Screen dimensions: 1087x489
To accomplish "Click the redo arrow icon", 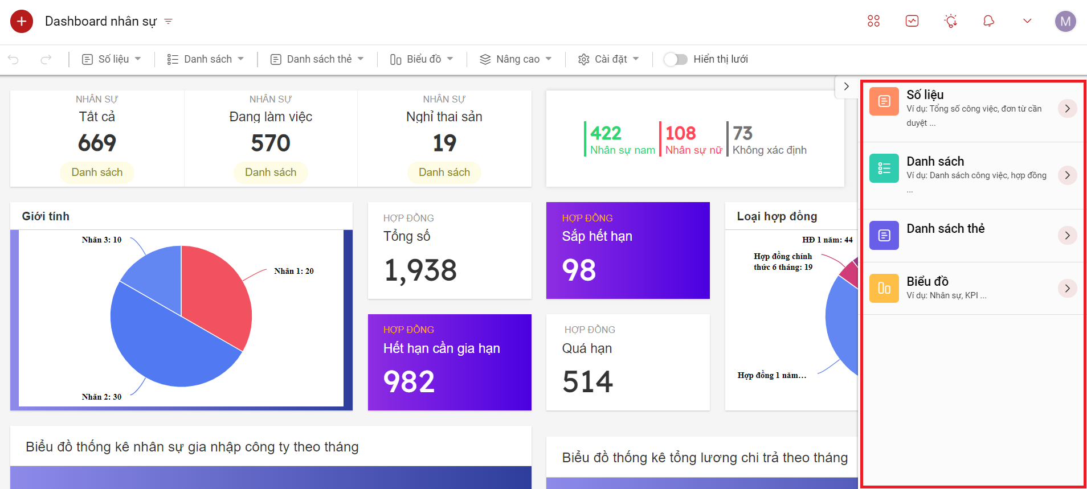I will (x=46, y=59).
